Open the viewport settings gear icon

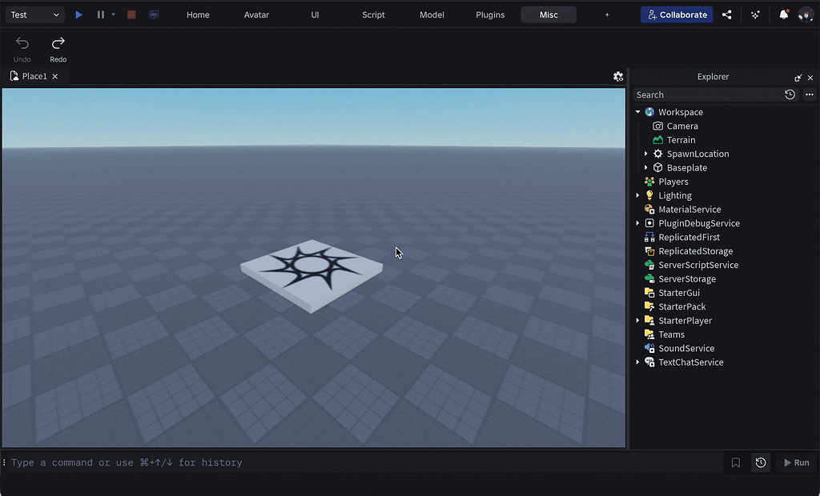coord(618,76)
